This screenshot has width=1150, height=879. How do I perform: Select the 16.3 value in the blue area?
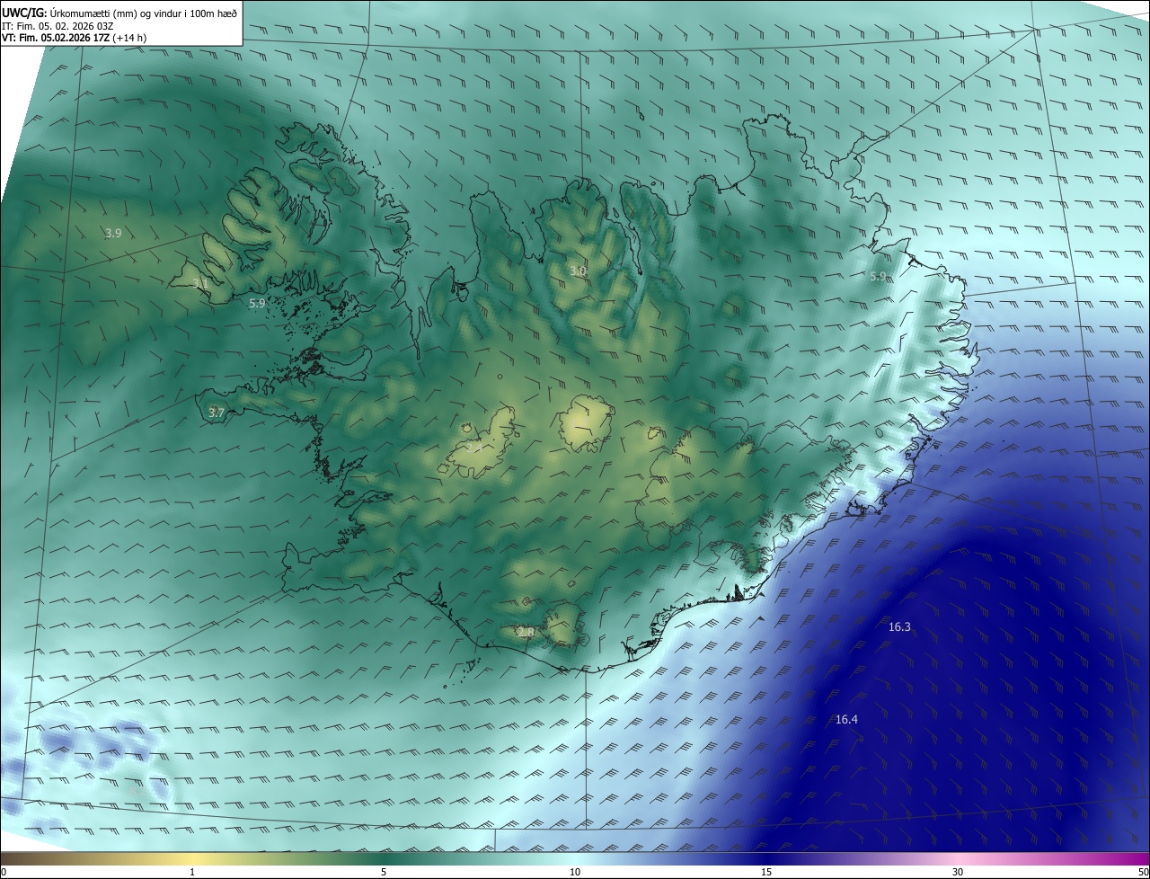tap(899, 626)
